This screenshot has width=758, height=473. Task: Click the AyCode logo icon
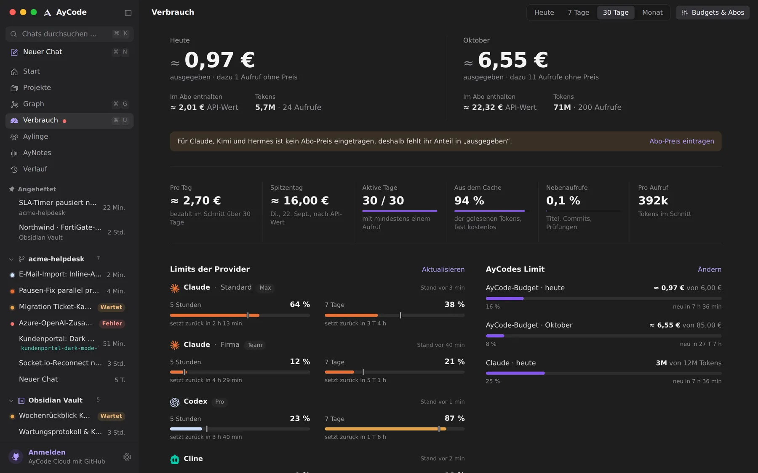tap(48, 13)
